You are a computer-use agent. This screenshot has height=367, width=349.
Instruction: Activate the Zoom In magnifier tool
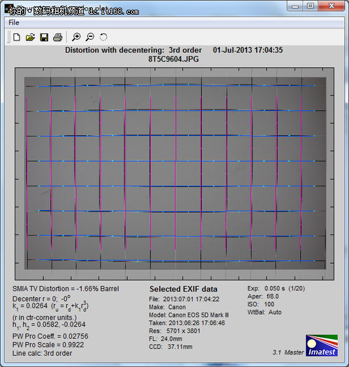pyautogui.click(x=76, y=37)
